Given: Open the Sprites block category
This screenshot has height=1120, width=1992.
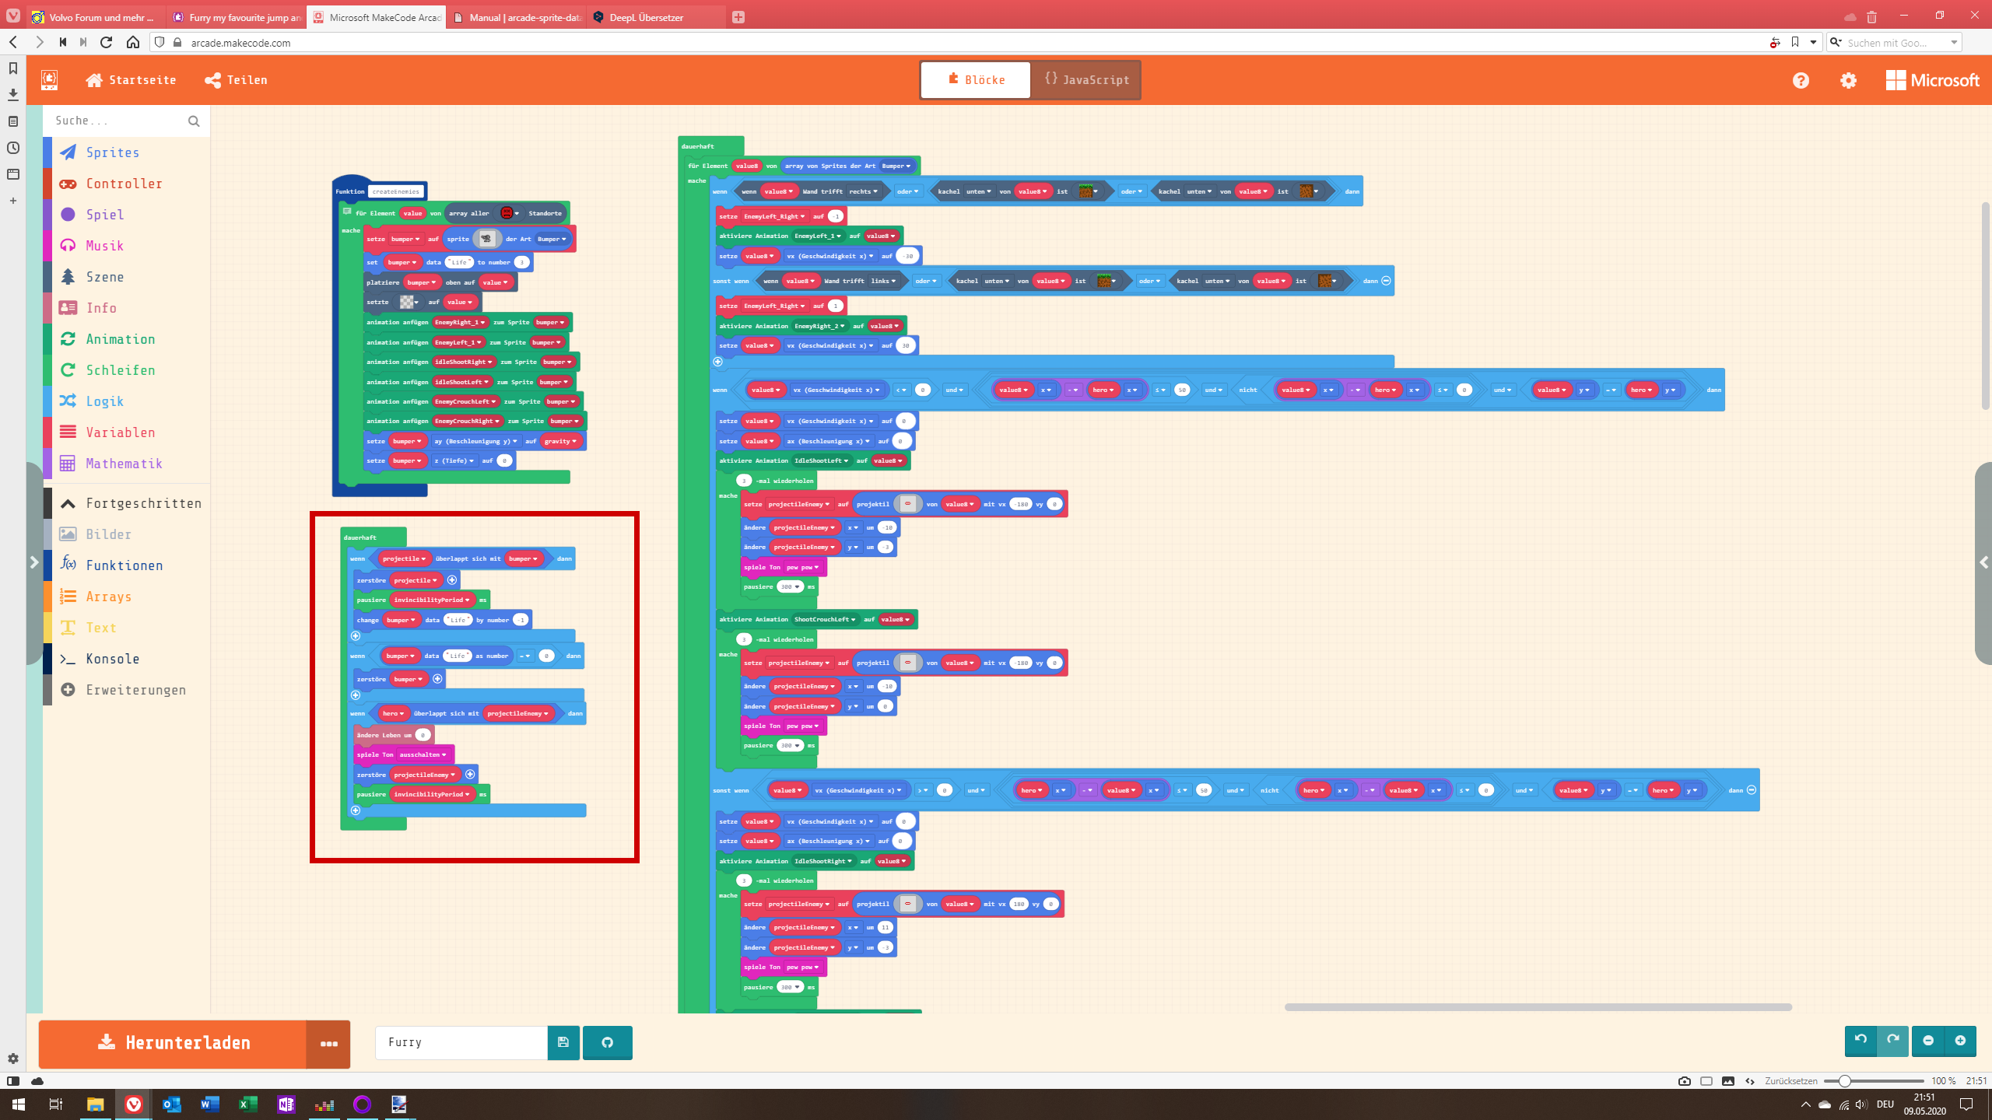Looking at the screenshot, I should click(113, 152).
